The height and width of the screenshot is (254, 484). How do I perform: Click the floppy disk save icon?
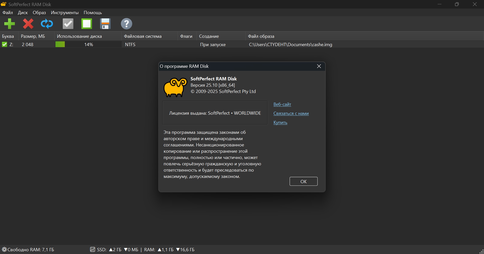point(105,24)
